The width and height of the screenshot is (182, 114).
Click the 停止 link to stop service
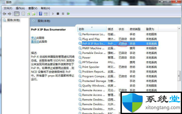pos(34,38)
